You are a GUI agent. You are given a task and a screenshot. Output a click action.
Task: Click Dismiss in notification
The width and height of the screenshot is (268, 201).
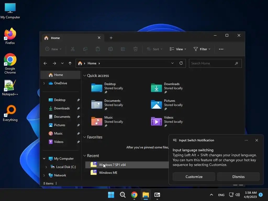[238, 177]
